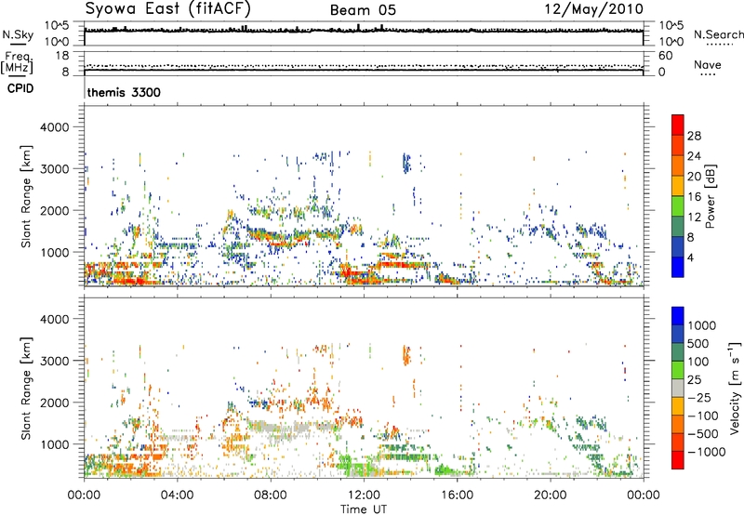Click 'Slant Range [km]' label on power panel
The height and width of the screenshot is (515, 744).
pyautogui.click(x=26, y=196)
